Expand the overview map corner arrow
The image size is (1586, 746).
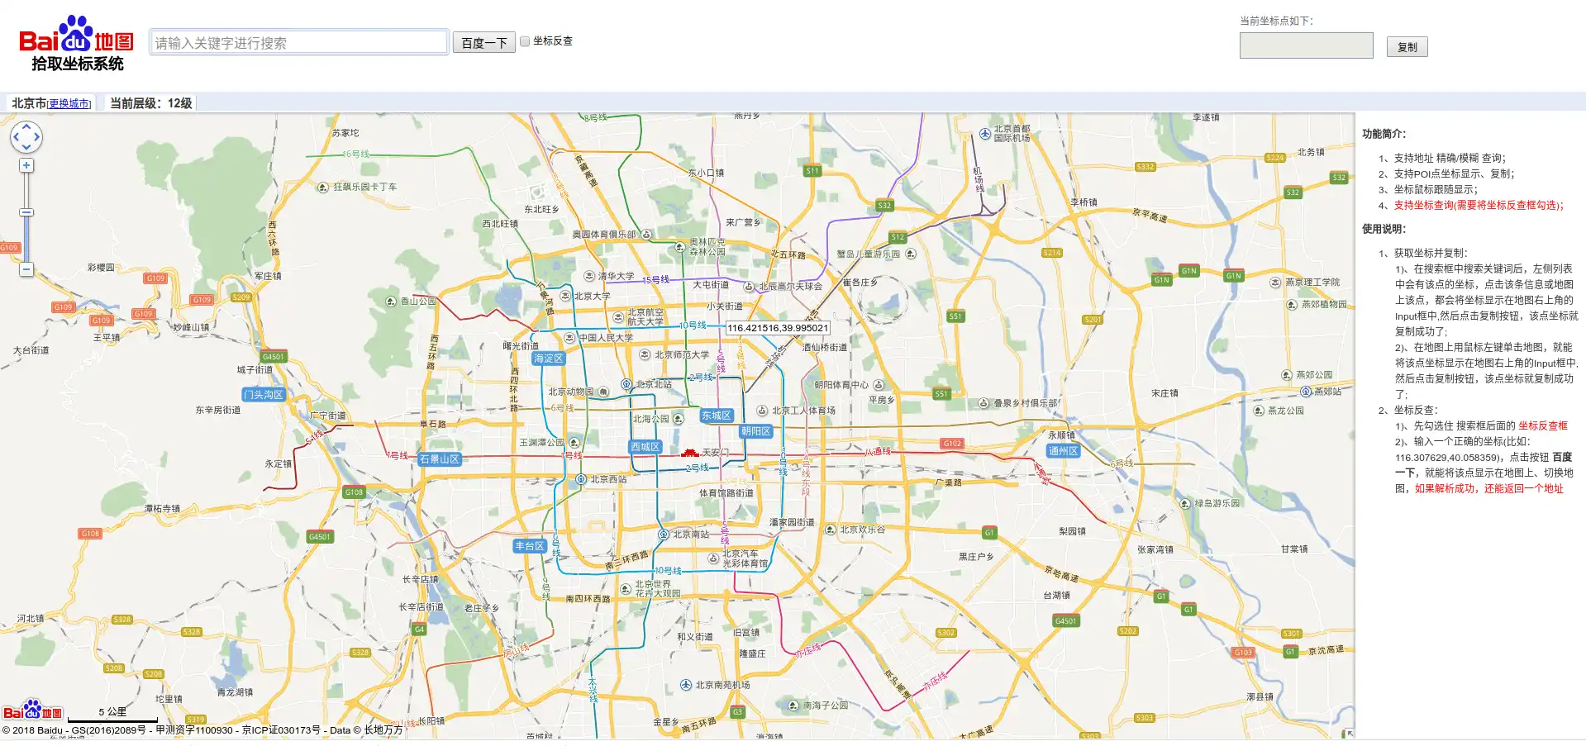[x=1349, y=733]
